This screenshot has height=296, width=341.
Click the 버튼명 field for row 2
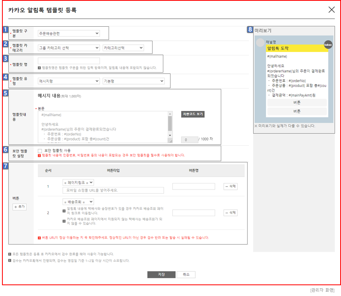(x=194, y=213)
